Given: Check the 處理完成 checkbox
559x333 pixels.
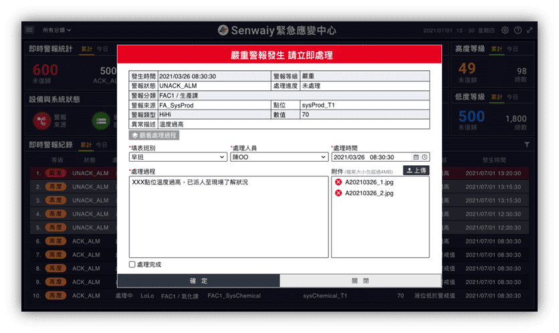Looking at the screenshot, I should click(132, 265).
